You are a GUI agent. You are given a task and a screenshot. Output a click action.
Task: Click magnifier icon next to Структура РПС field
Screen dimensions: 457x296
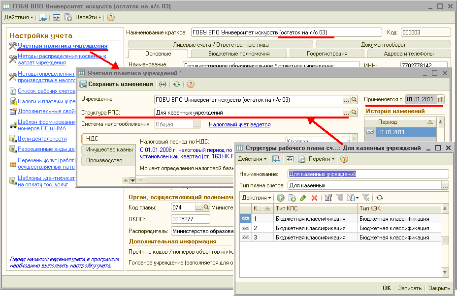pos(354,113)
